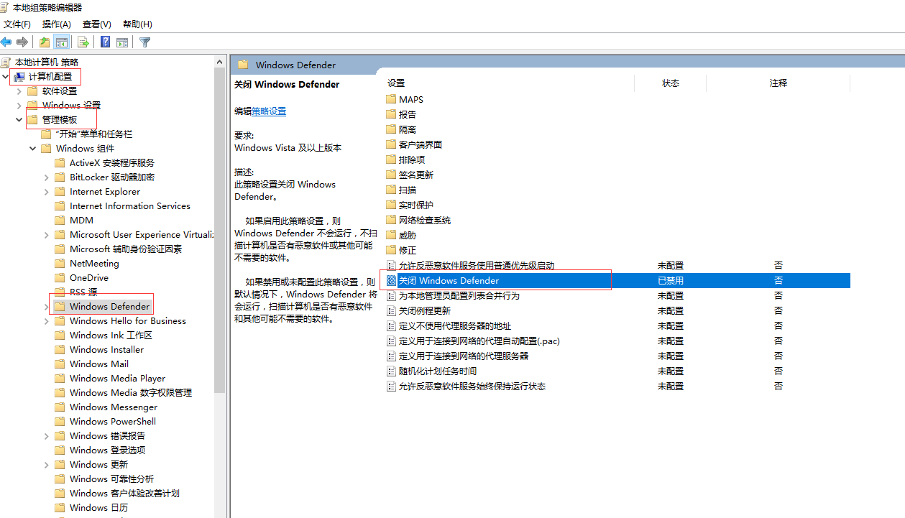Open the 文件(F) menu
The width and height of the screenshot is (905, 518).
pyautogui.click(x=17, y=24)
